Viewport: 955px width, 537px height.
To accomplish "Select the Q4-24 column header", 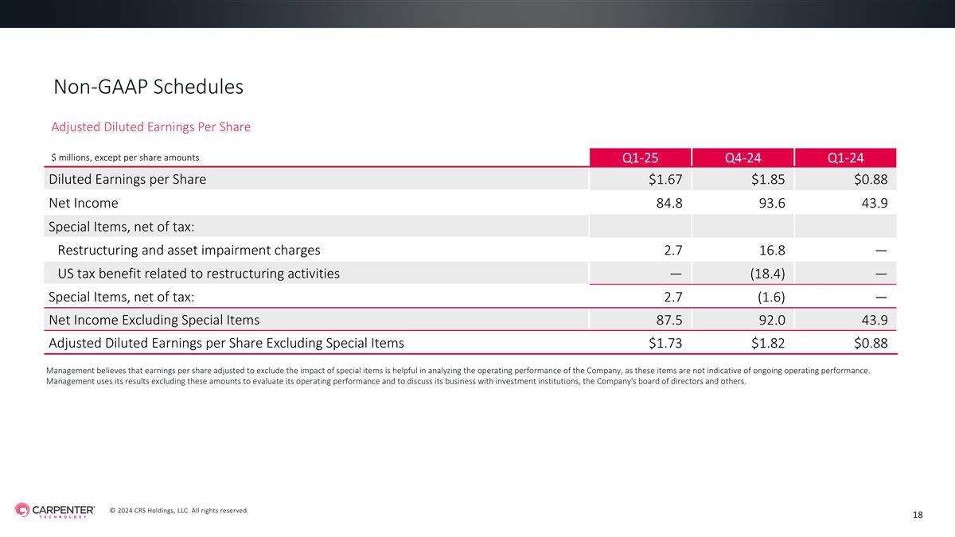I will (743, 158).
